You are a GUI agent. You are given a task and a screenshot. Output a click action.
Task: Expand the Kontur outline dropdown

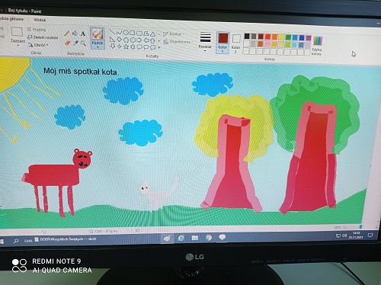point(174,34)
